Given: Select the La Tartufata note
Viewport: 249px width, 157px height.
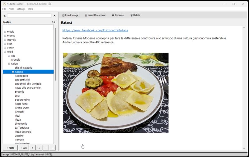Looking at the screenshot, I should click(22, 128).
